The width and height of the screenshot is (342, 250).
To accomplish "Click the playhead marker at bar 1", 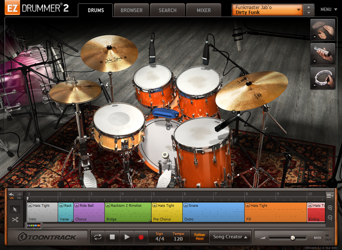I will click(27, 198).
